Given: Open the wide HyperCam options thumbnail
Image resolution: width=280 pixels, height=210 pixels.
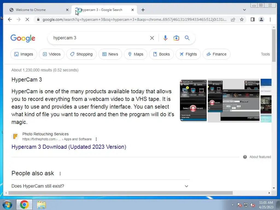Looking at the screenshot, I should [234, 101].
